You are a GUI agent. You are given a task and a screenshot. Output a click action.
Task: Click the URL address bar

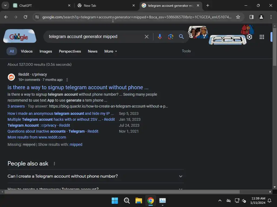pos(137,17)
